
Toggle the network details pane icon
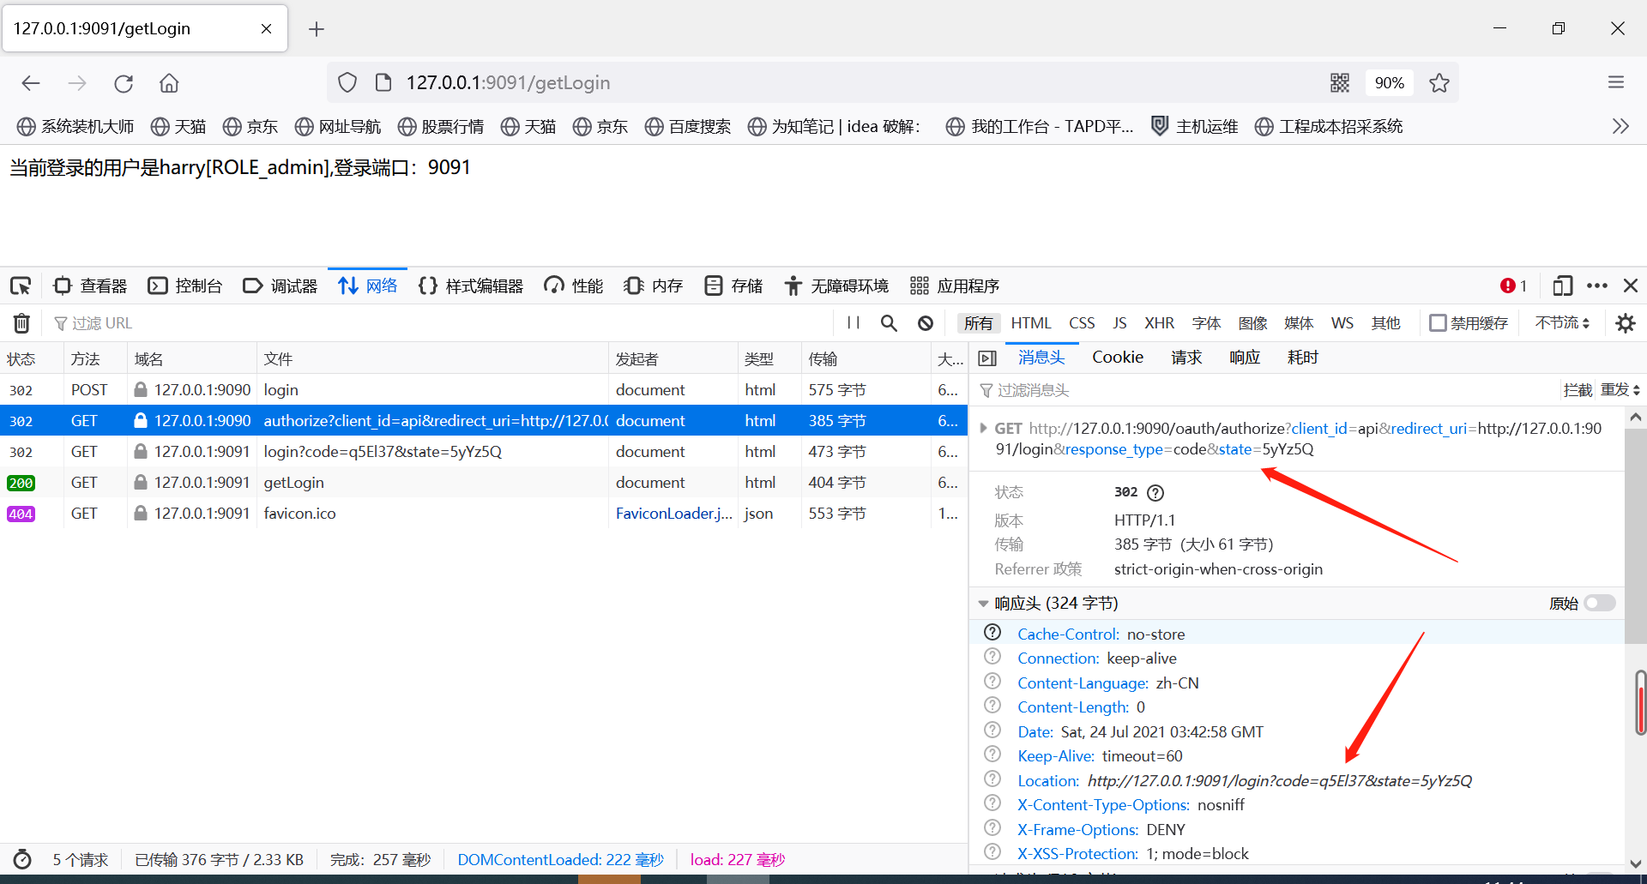pyautogui.click(x=987, y=358)
